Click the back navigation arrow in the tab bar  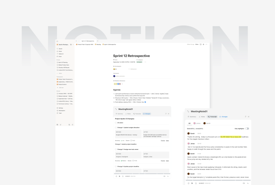click(76, 41)
